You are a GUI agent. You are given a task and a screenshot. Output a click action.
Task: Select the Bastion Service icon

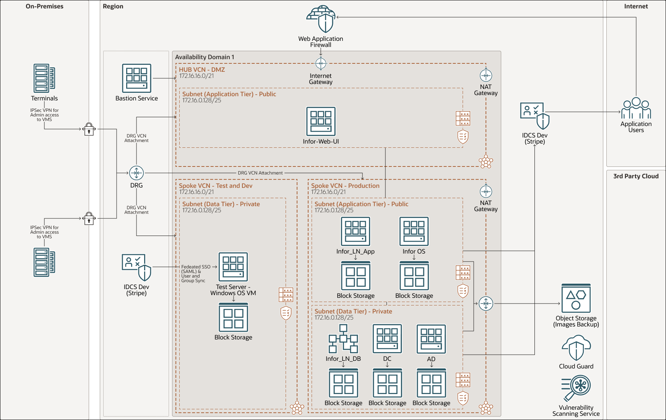(136, 79)
